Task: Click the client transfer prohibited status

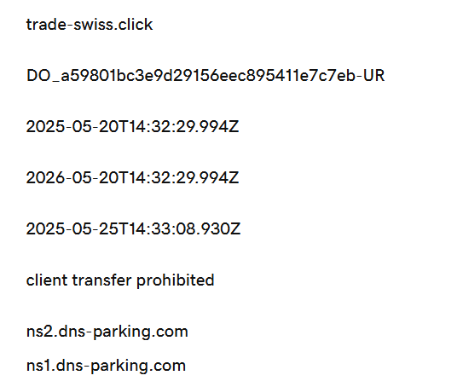Action: click(x=120, y=280)
